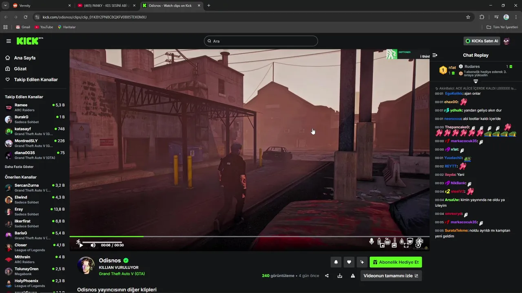Screen dimensions: 522x293
Task: Click Odisnos streamer avatar
Action: (x=86, y=265)
